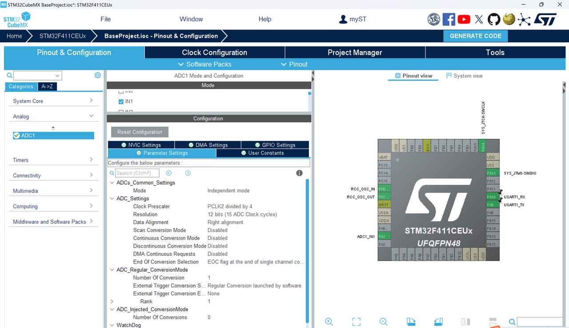Viewport: 569px width, 328px height.
Task: Show the parameter info icon
Action: point(299,173)
